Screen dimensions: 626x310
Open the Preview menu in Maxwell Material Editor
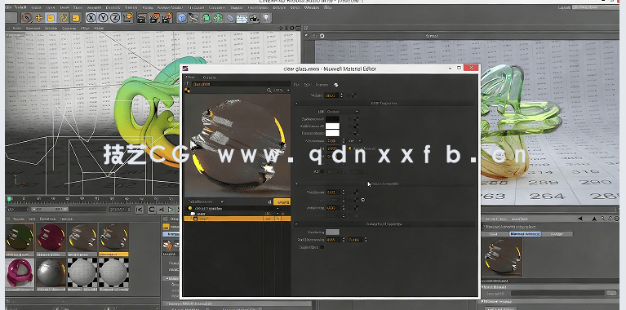[322, 85]
